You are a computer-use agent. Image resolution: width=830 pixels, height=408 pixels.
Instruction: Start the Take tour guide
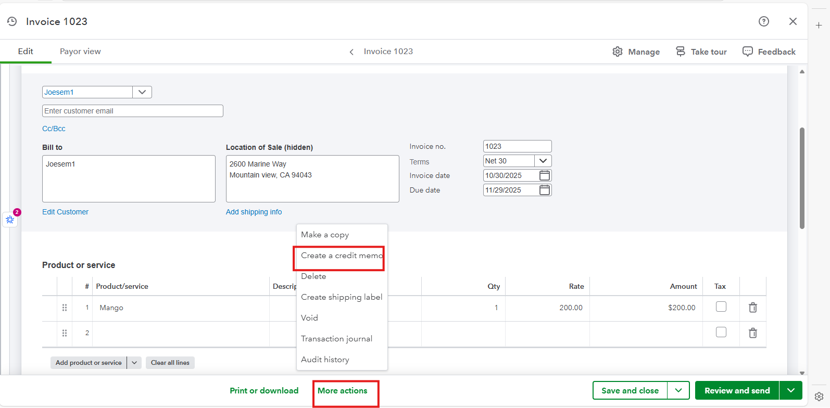coord(701,52)
